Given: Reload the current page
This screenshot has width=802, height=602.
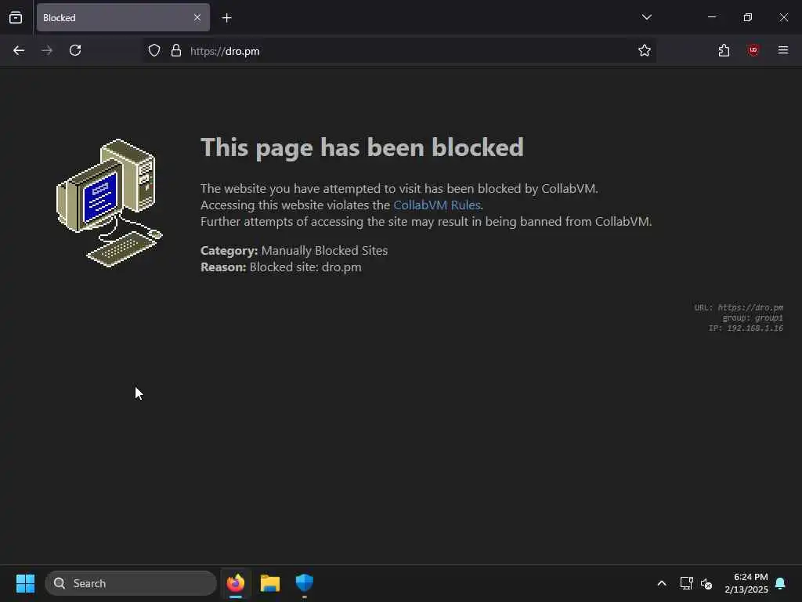Looking at the screenshot, I should tap(75, 51).
